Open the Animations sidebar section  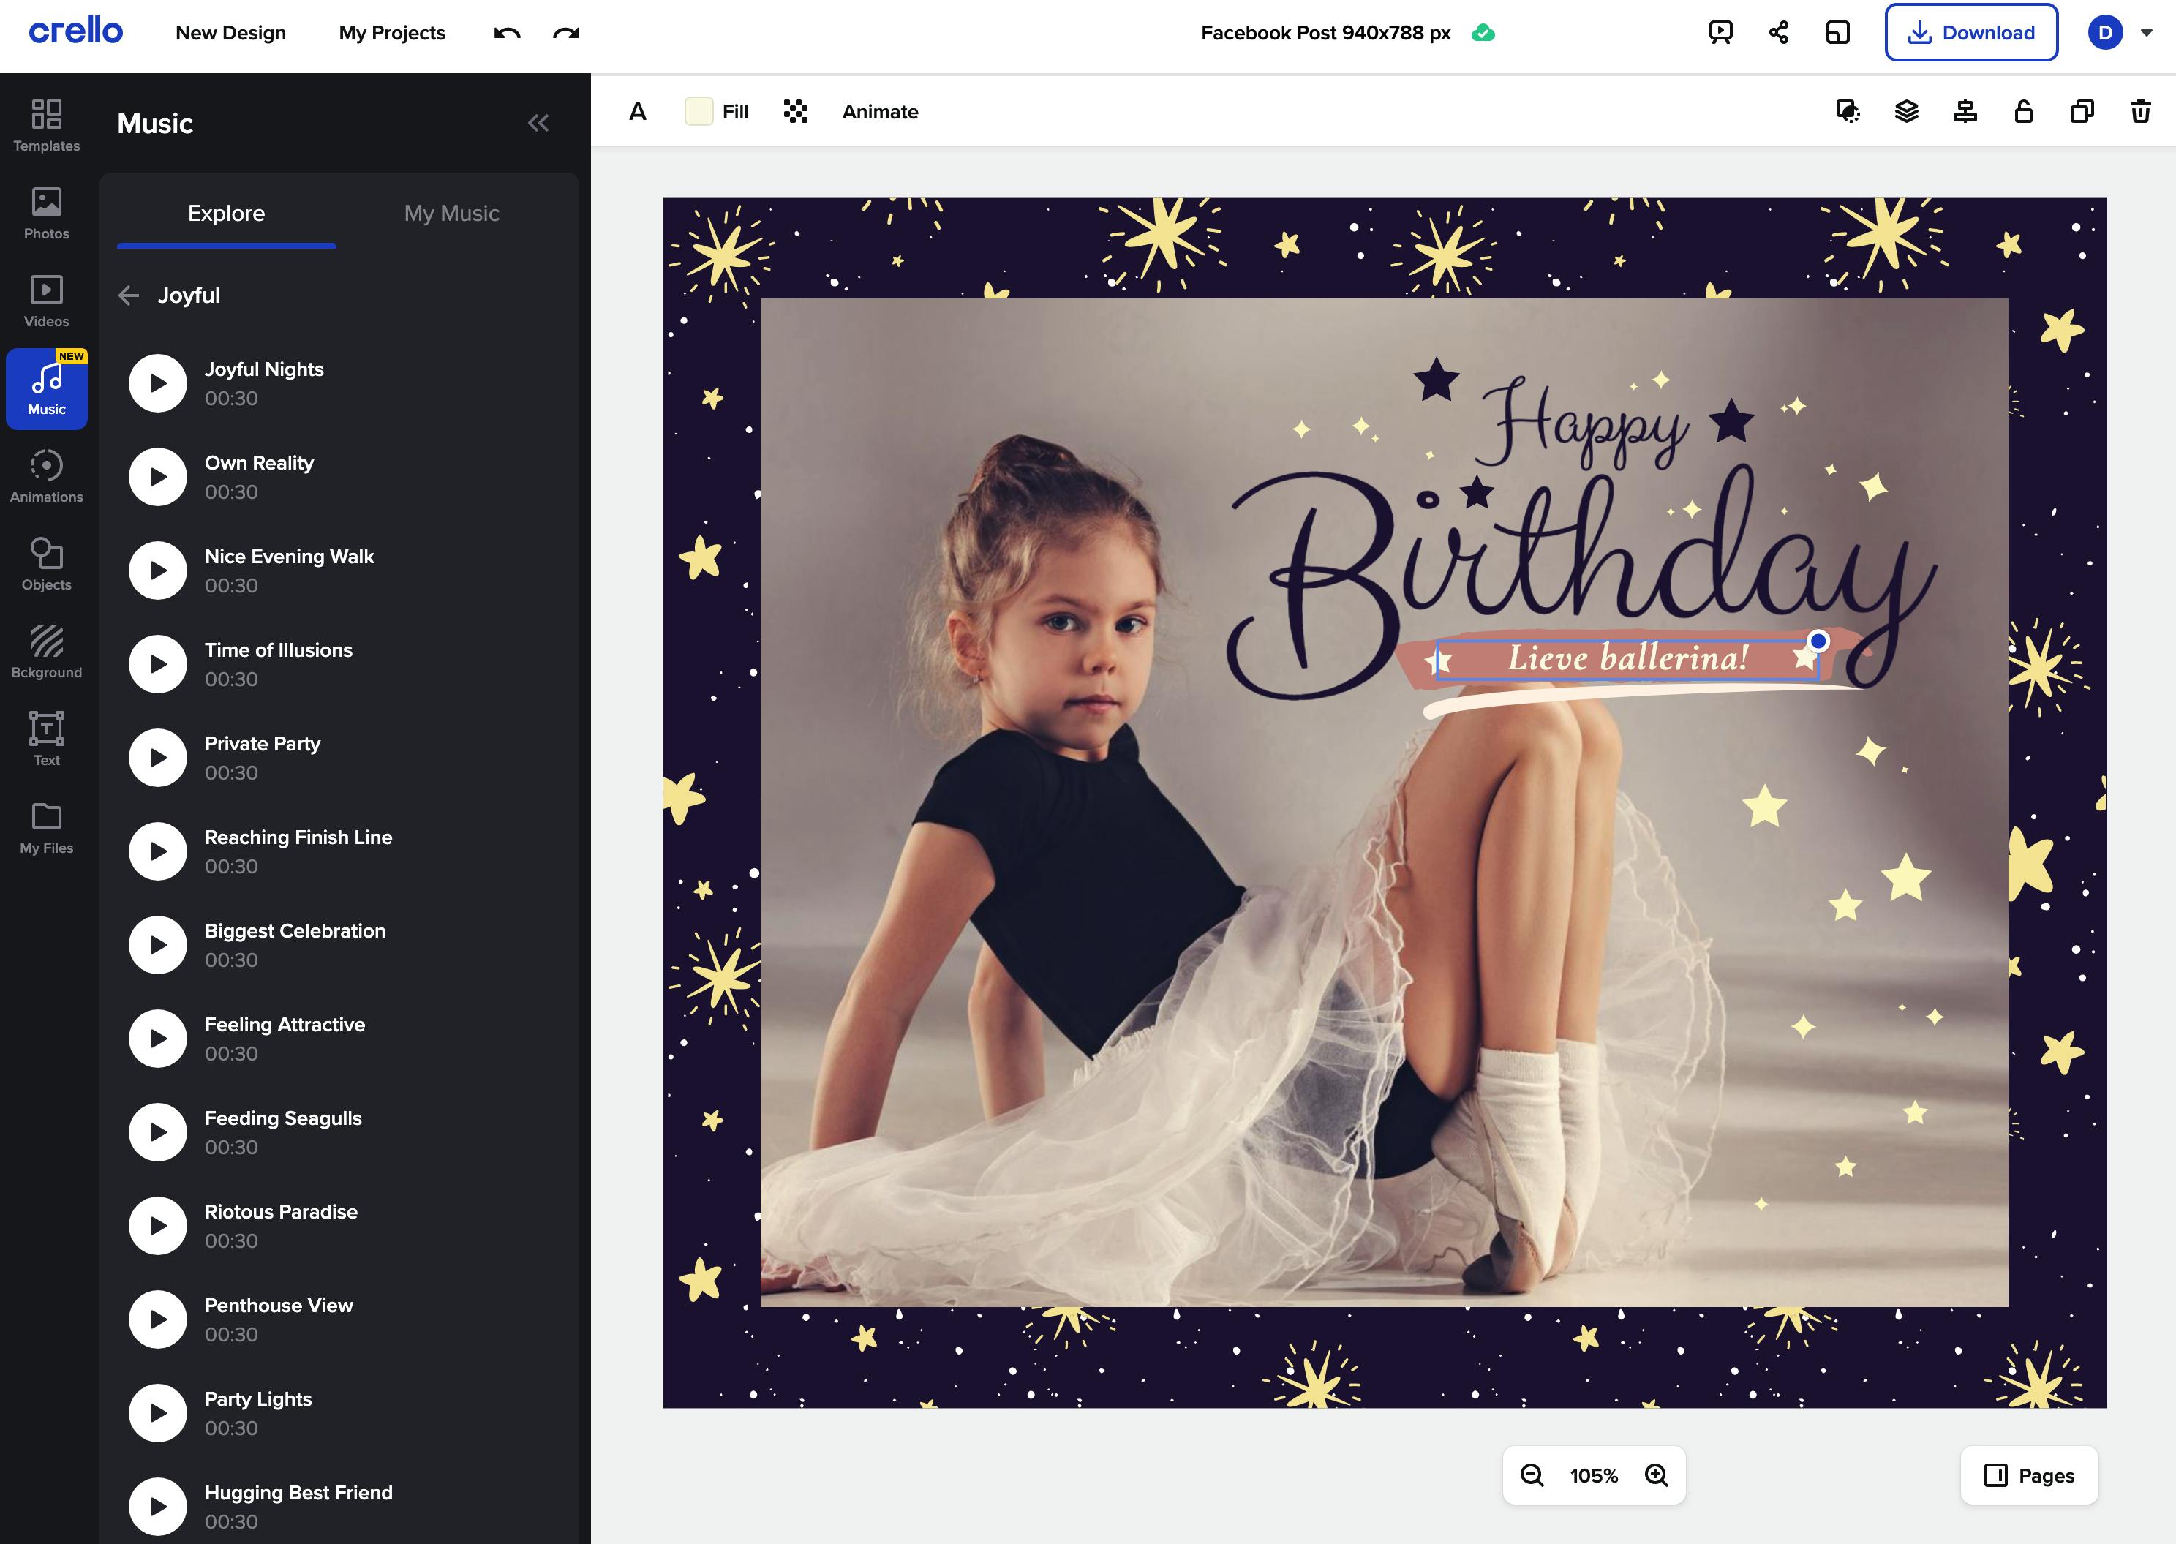click(45, 476)
